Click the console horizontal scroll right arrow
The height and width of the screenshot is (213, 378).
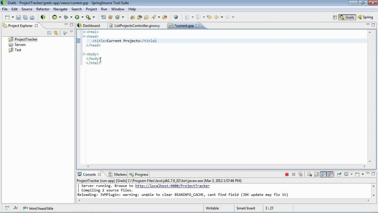click(x=368, y=200)
